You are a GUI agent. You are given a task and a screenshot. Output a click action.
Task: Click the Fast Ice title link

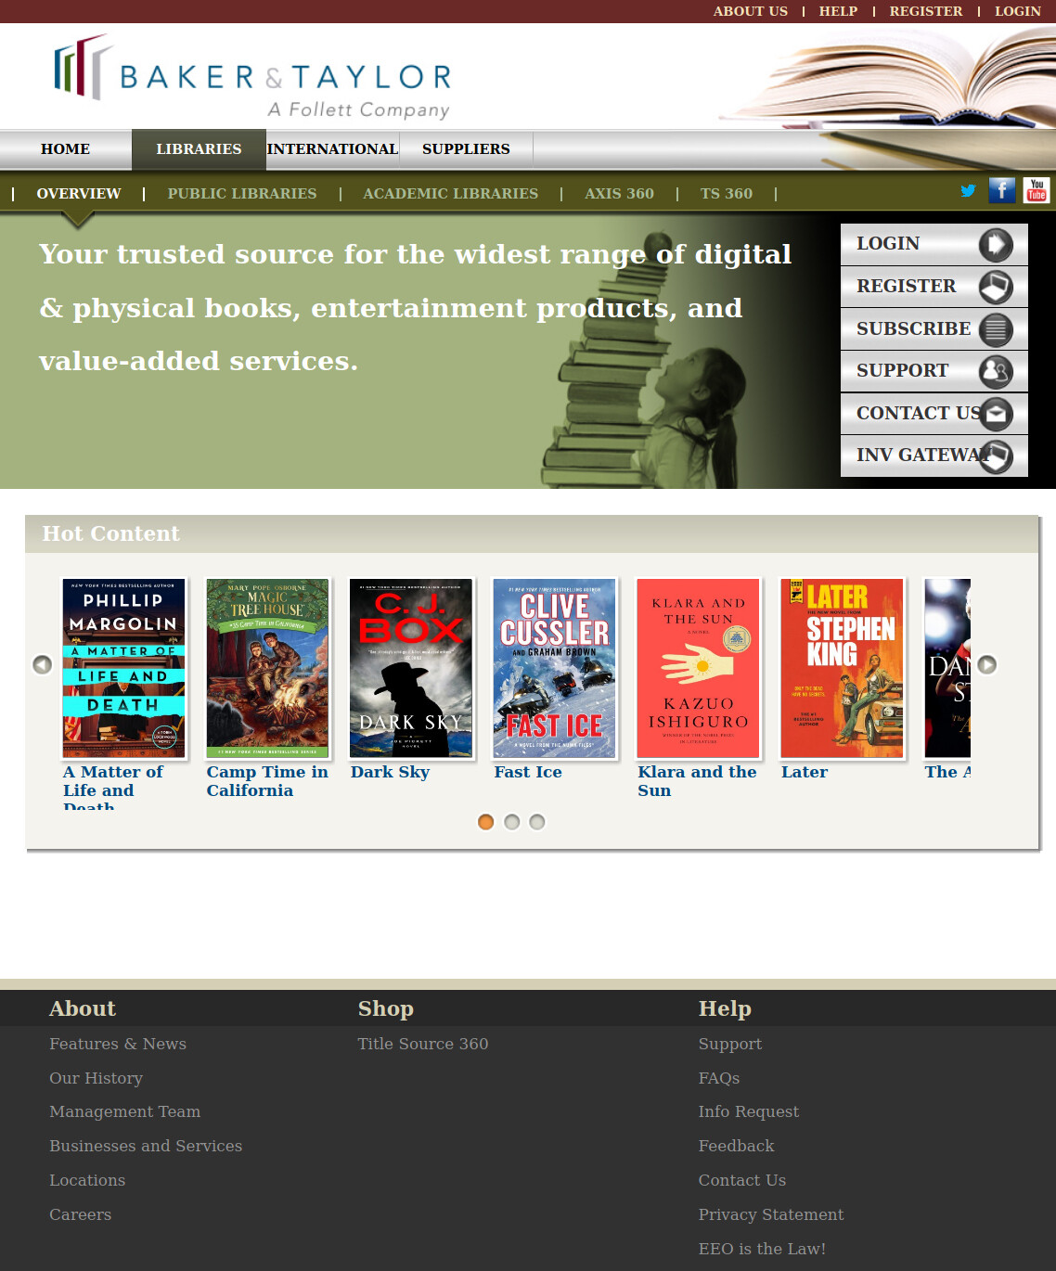528,772
